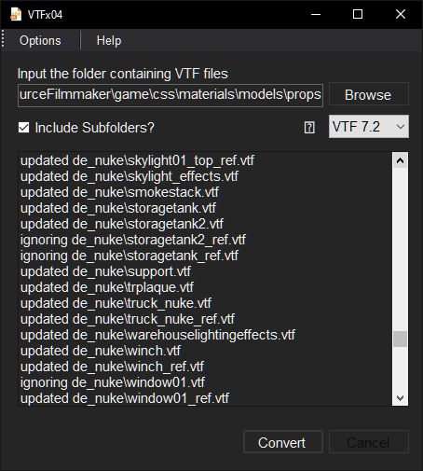
Task: Click the scrollbar up arrow in log
Action: (x=400, y=160)
